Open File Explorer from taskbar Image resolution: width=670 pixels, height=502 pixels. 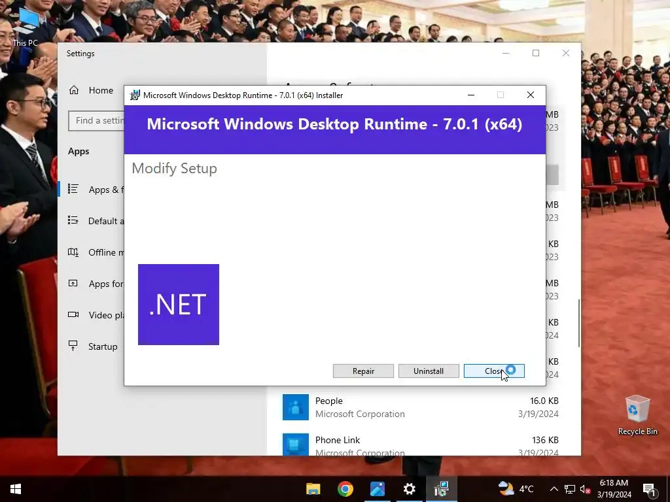[x=313, y=489]
